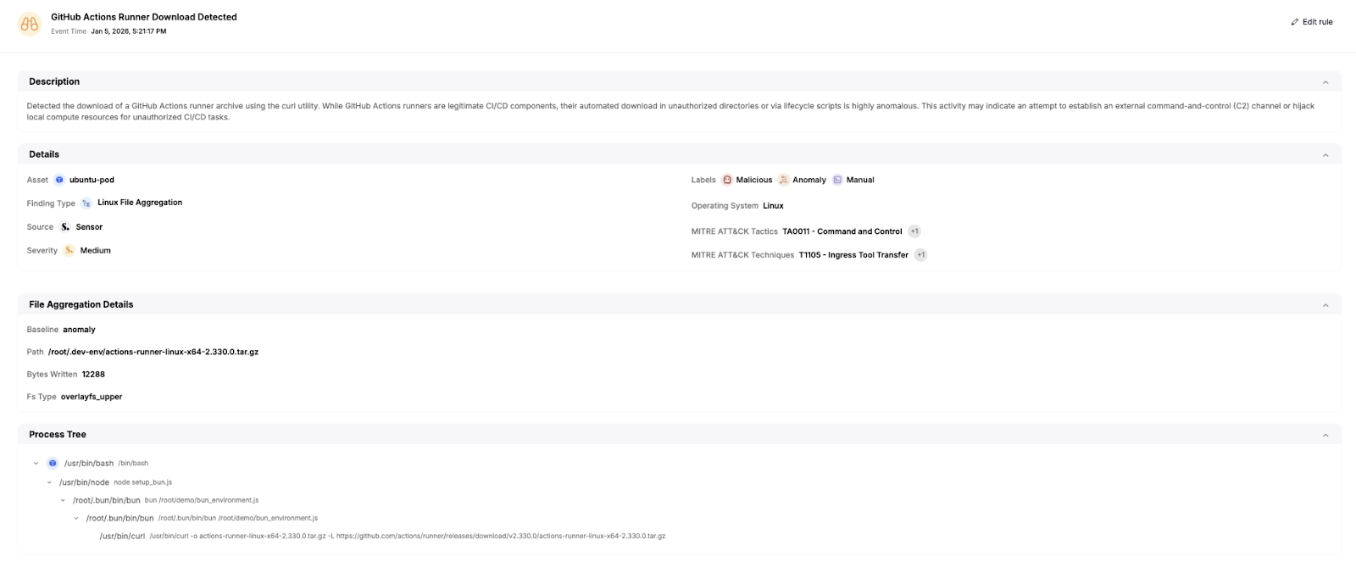
Task: Click the Operating System value Linux
Action: [x=773, y=206]
